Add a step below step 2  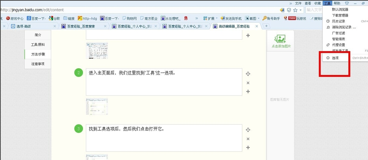[x=248, y=91]
